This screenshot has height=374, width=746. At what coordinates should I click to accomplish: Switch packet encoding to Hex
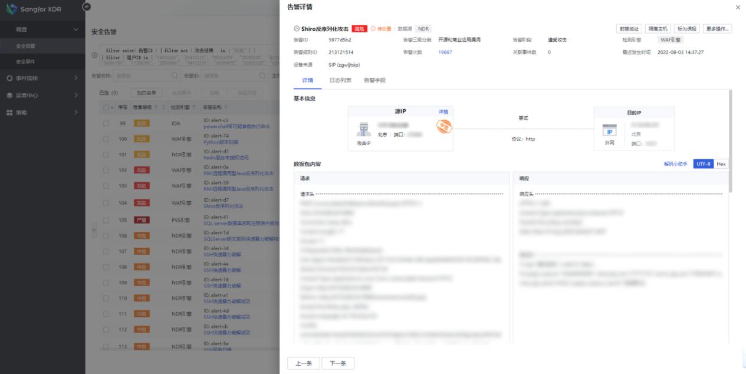click(721, 163)
